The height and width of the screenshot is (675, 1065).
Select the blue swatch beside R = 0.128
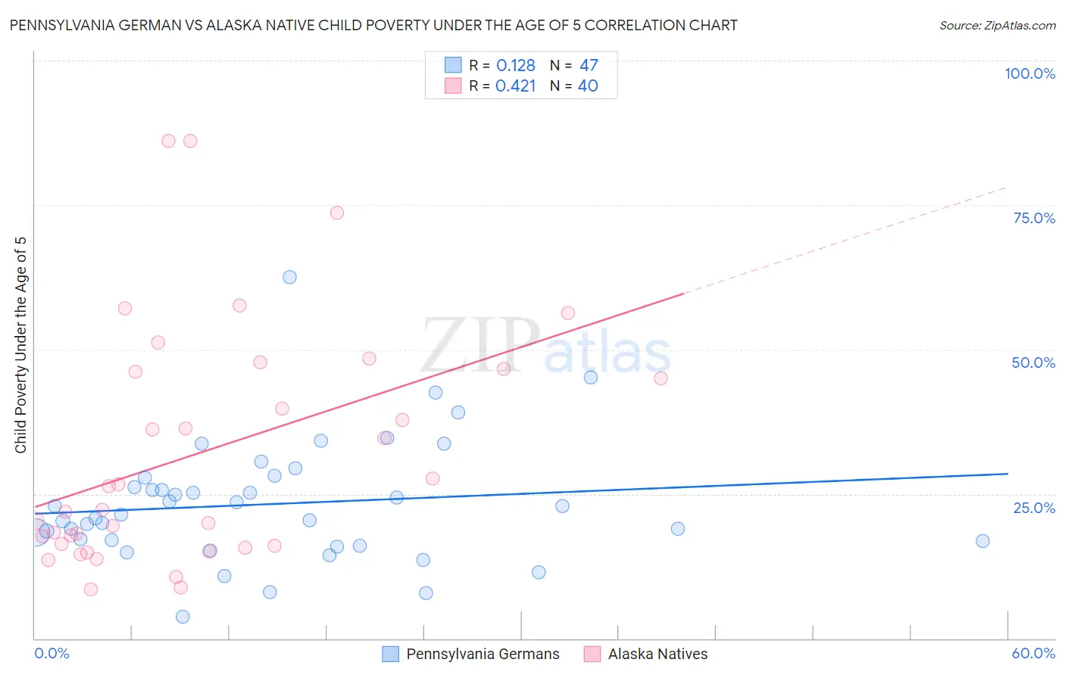click(x=453, y=65)
